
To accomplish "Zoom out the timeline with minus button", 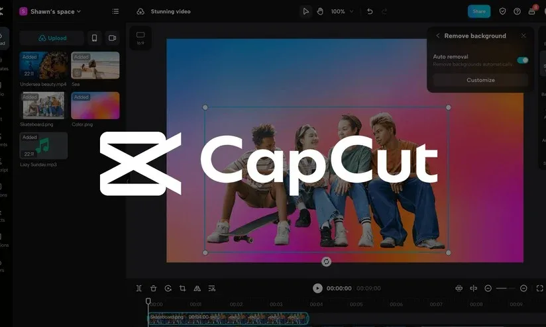I will tap(488, 289).
